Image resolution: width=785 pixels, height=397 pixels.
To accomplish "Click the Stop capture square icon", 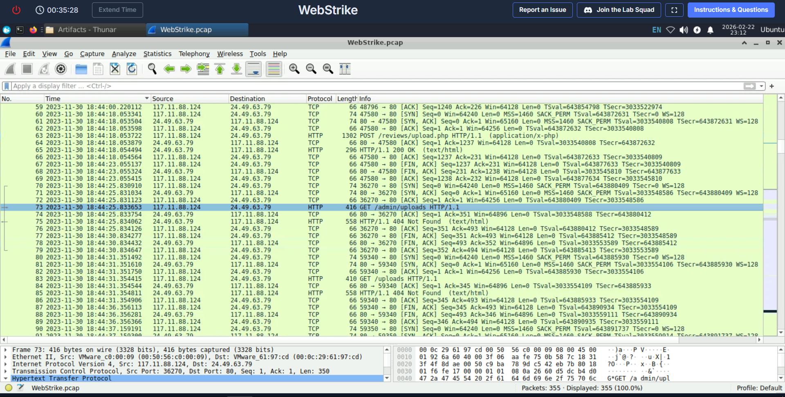I will coord(27,69).
